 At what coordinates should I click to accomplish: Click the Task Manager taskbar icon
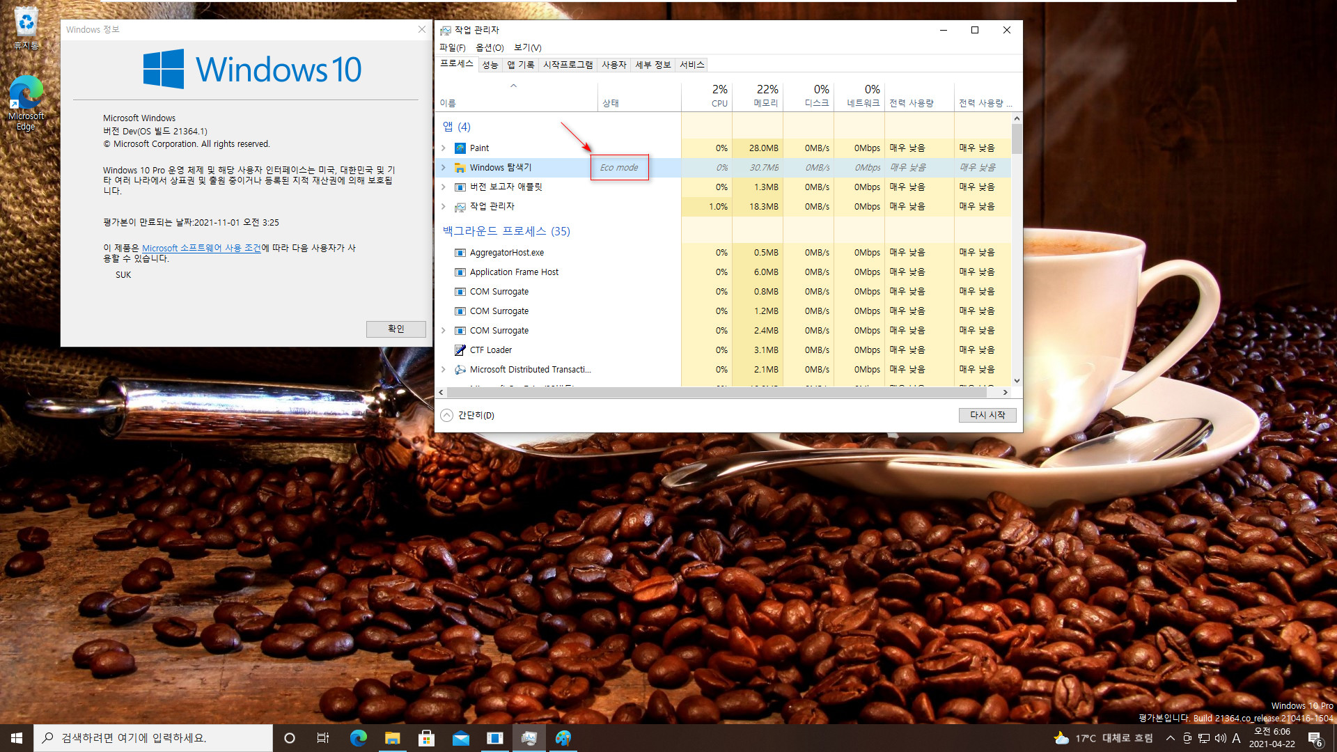(529, 738)
